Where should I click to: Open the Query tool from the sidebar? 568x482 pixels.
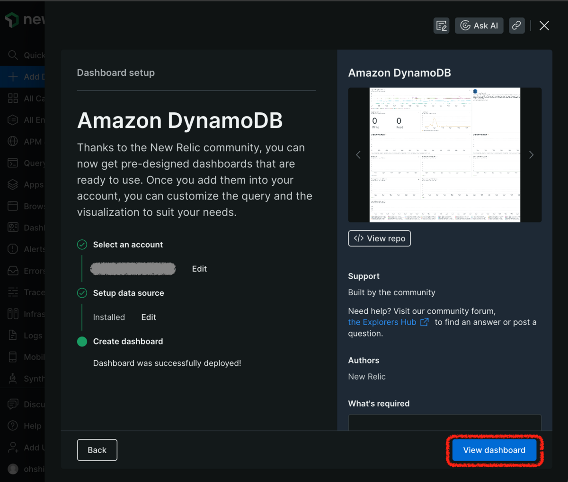13,163
